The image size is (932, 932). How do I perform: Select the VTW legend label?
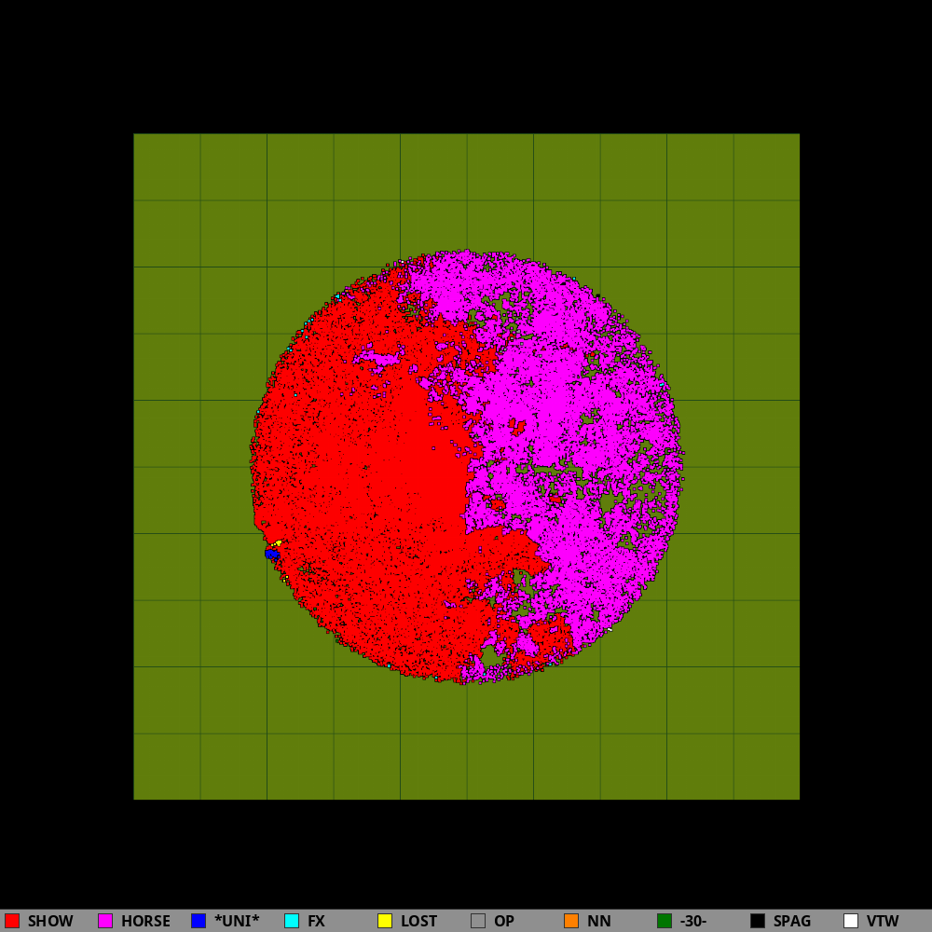click(883, 921)
